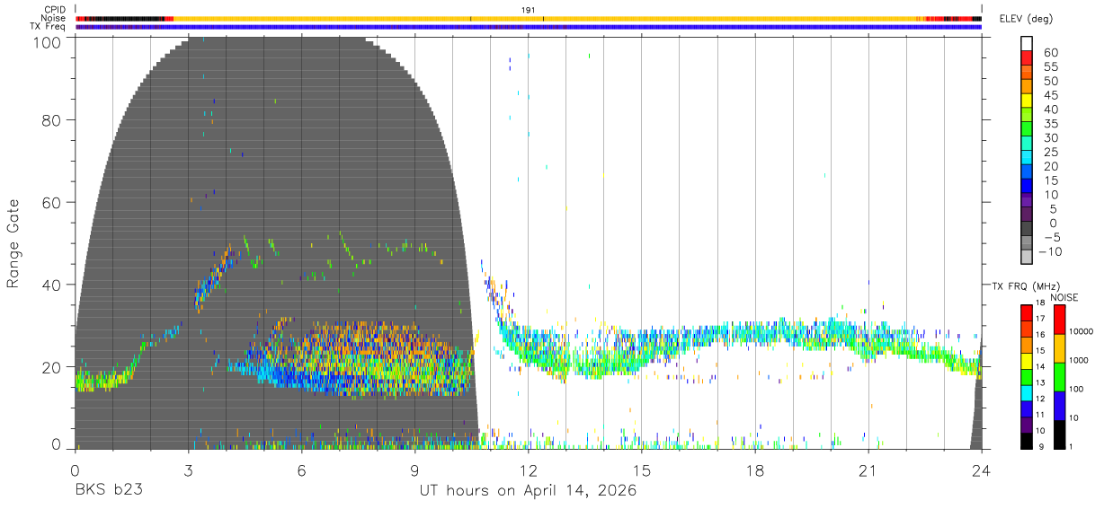Click the 12 tick label on UT hours axis
1104x509 pixels.
pos(529,470)
